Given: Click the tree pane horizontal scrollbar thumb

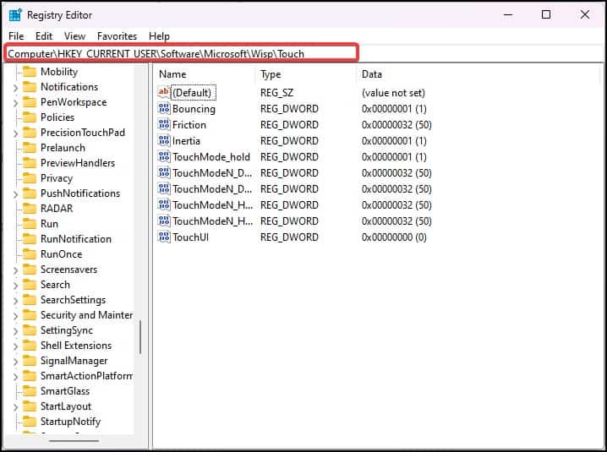Looking at the screenshot, I should pyautogui.click(x=74, y=441).
